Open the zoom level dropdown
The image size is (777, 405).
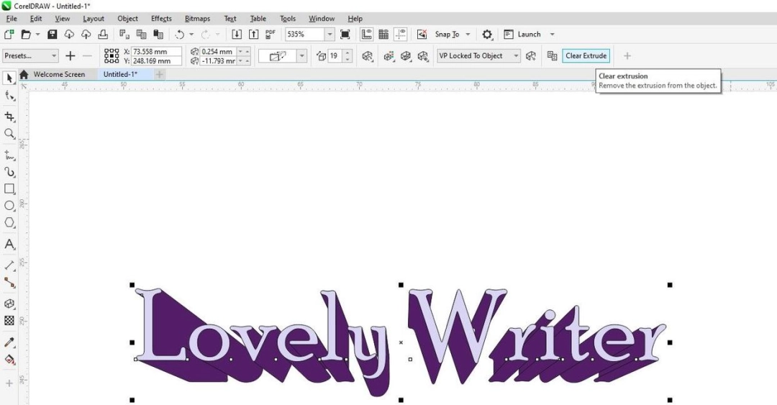click(x=330, y=35)
